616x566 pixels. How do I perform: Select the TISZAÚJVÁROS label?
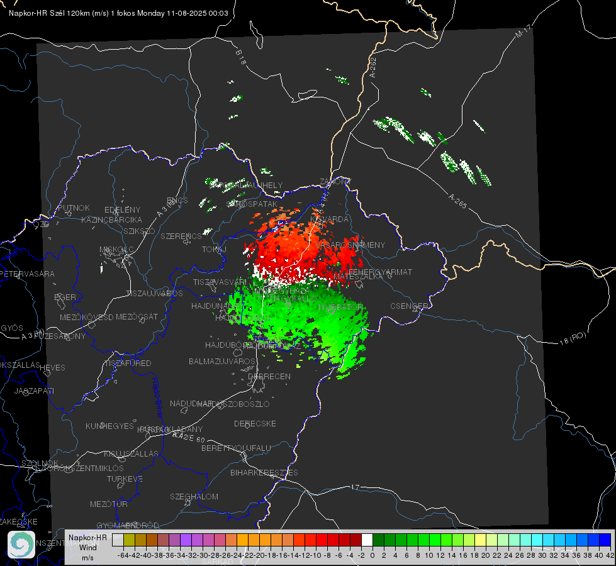[x=154, y=294]
